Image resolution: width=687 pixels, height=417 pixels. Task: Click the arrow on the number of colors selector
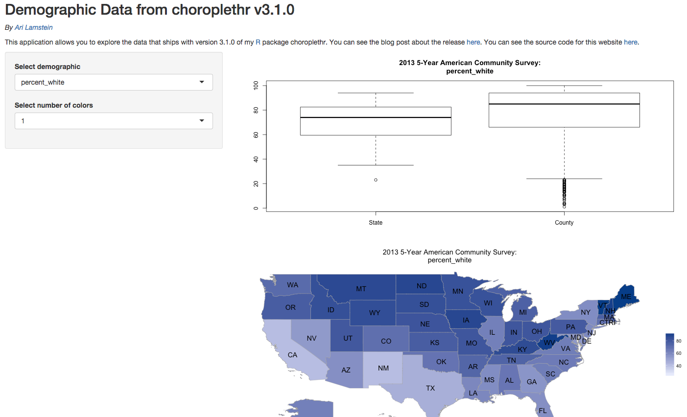coord(202,121)
